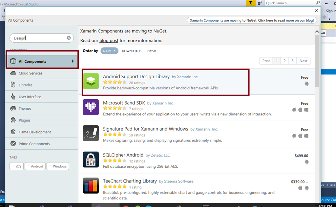Click Android platform icon for Android Support Design
This screenshot has width=336, height=207.
tap(307, 84)
